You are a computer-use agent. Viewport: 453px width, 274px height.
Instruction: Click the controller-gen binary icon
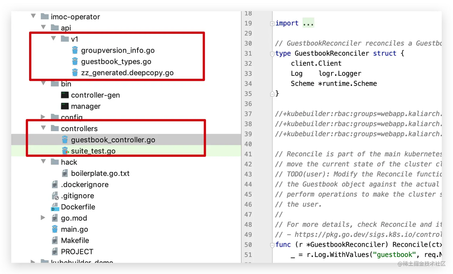[65, 95]
